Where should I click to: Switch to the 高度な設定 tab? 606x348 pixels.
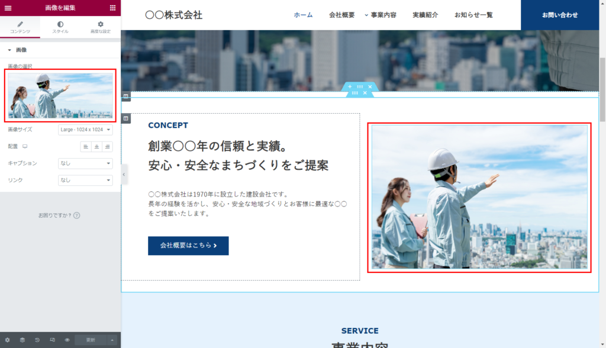(x=101, y=27)
